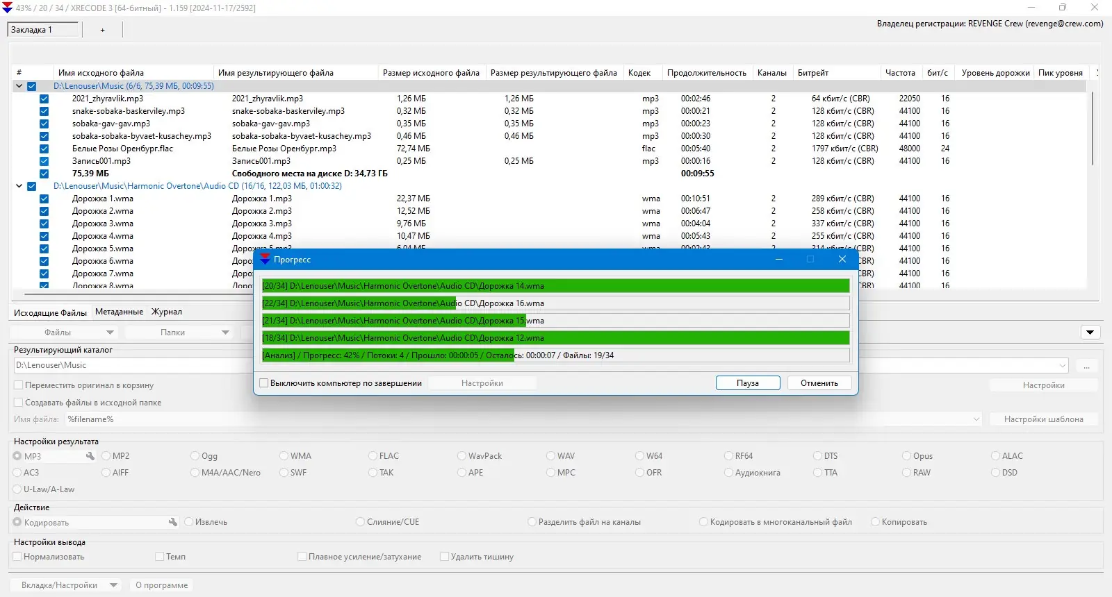The height and width of the screenshot is (597, 1112).
Task: Uncheck the D:\Lenouser\Music group checkbox
Action: tap(31, 86)
